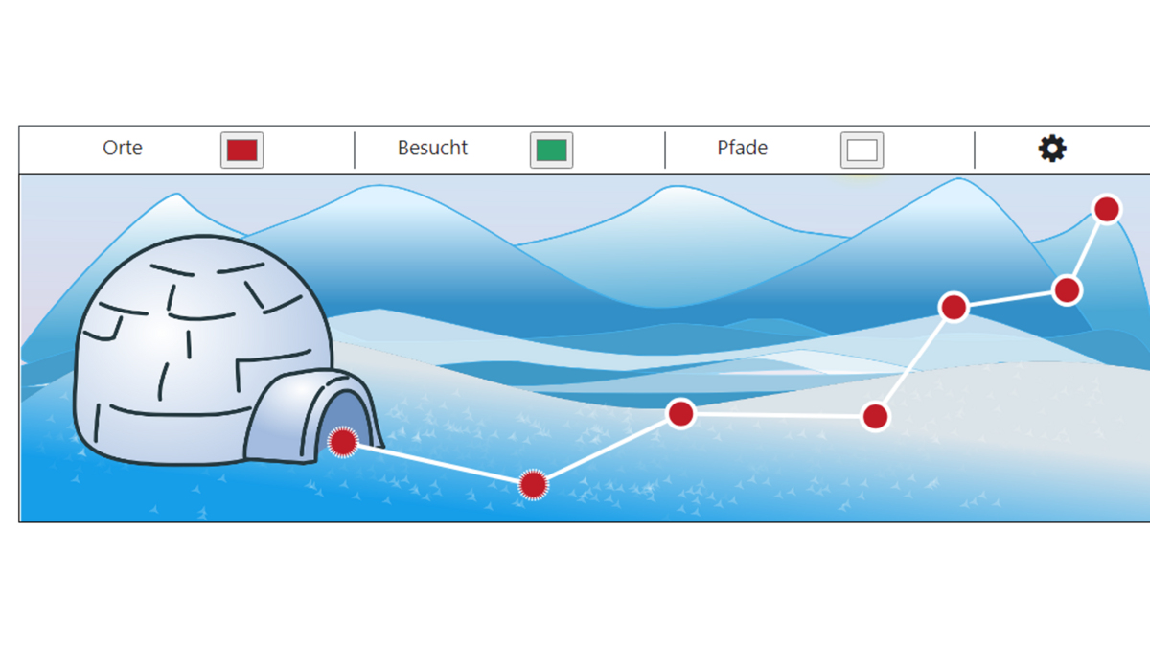Click the Orte label in toolbar
1150x647 pixels.
point(123,149)
